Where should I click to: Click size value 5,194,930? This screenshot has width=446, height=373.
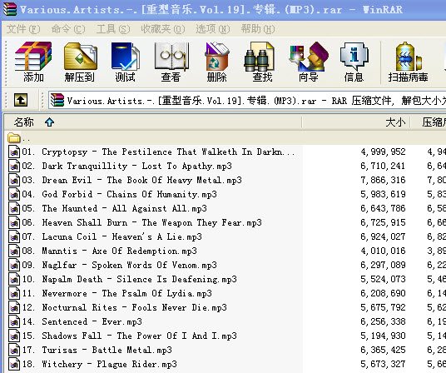pyautogui.click(x=383, y=336)
